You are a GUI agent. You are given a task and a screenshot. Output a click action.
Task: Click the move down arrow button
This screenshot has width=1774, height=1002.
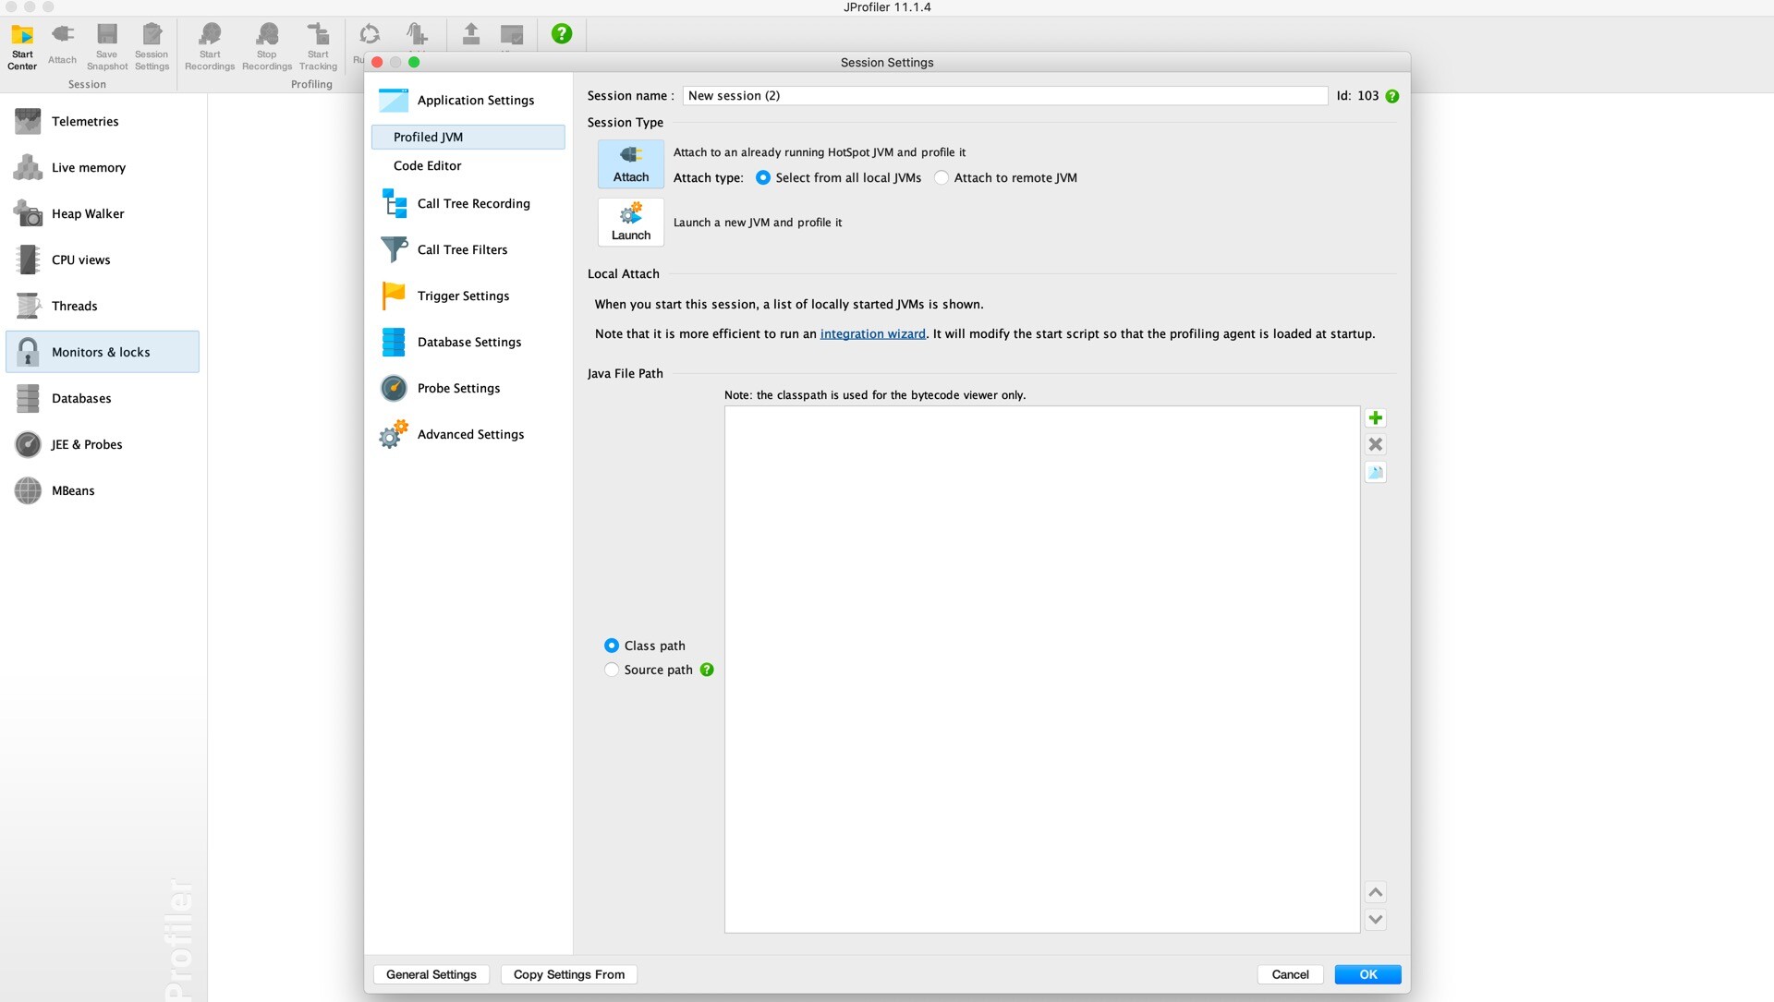click(x=1376, y=919)
